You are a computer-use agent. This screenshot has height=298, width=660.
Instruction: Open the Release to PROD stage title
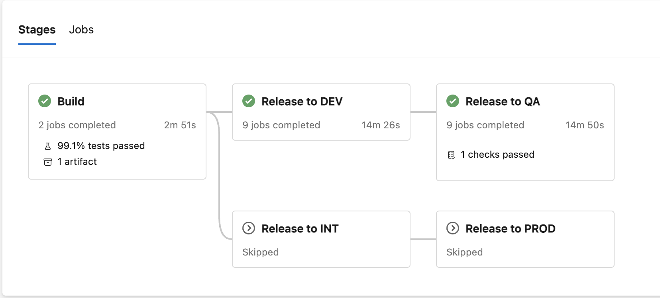[510, 229]
